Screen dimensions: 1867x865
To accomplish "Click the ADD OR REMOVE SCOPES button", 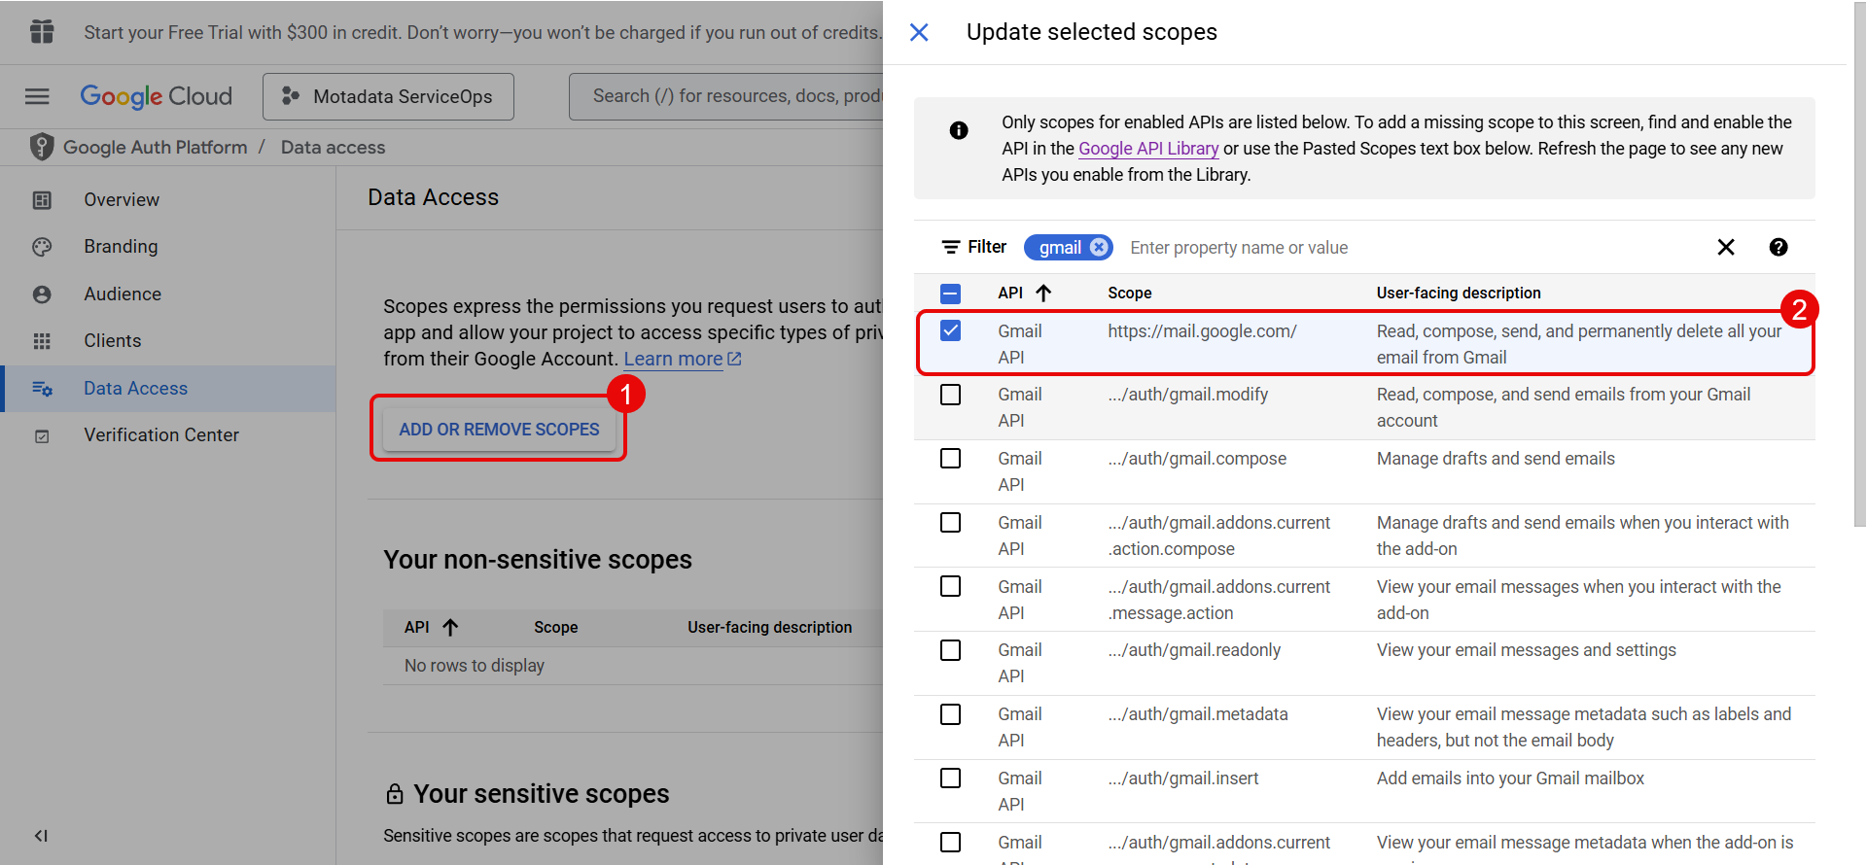I will (x=499, y=430).
